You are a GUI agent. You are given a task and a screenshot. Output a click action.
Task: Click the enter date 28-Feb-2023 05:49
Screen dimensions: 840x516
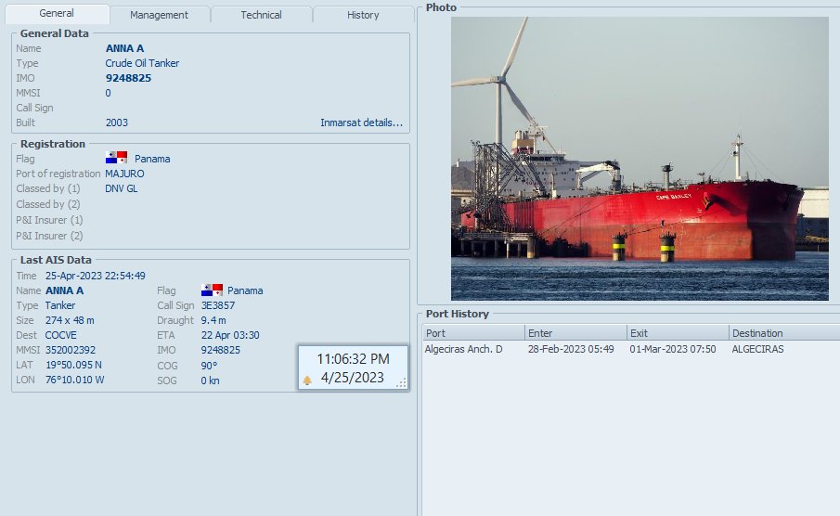click(x=571, y=349)
